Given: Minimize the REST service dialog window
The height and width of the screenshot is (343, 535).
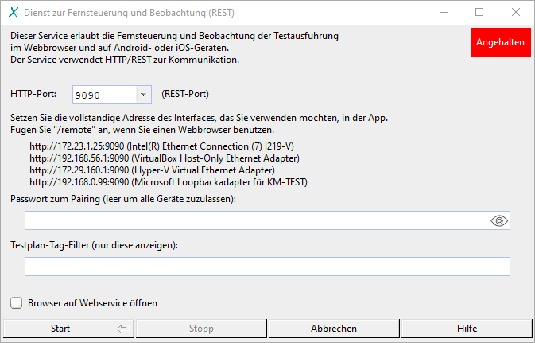Looking at the screenshot, I should pos(443,13).
